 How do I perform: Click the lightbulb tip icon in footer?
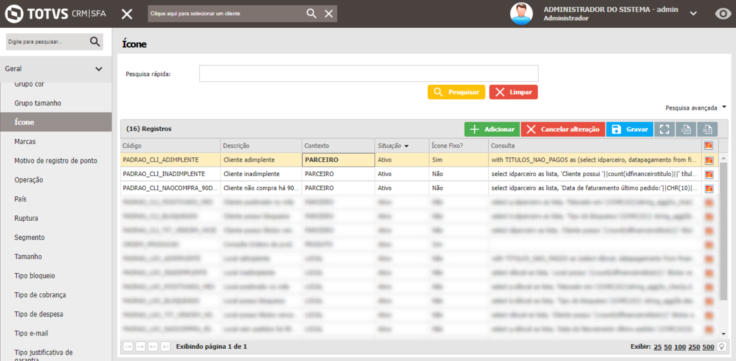tap(721, 346)
